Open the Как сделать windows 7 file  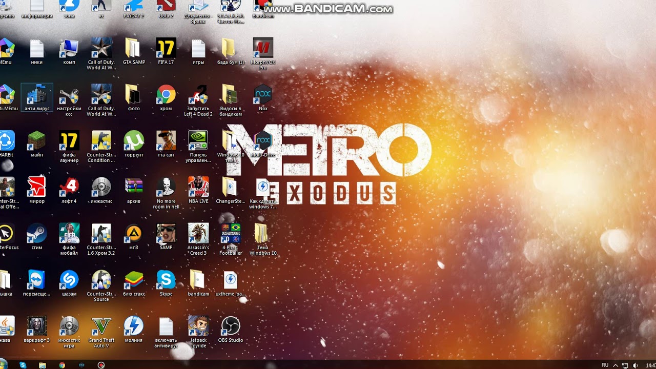coord(263,193)
